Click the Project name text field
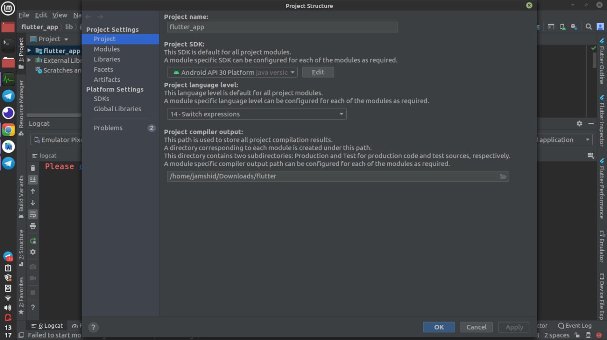Screen dimensions: 607x340 282,27
